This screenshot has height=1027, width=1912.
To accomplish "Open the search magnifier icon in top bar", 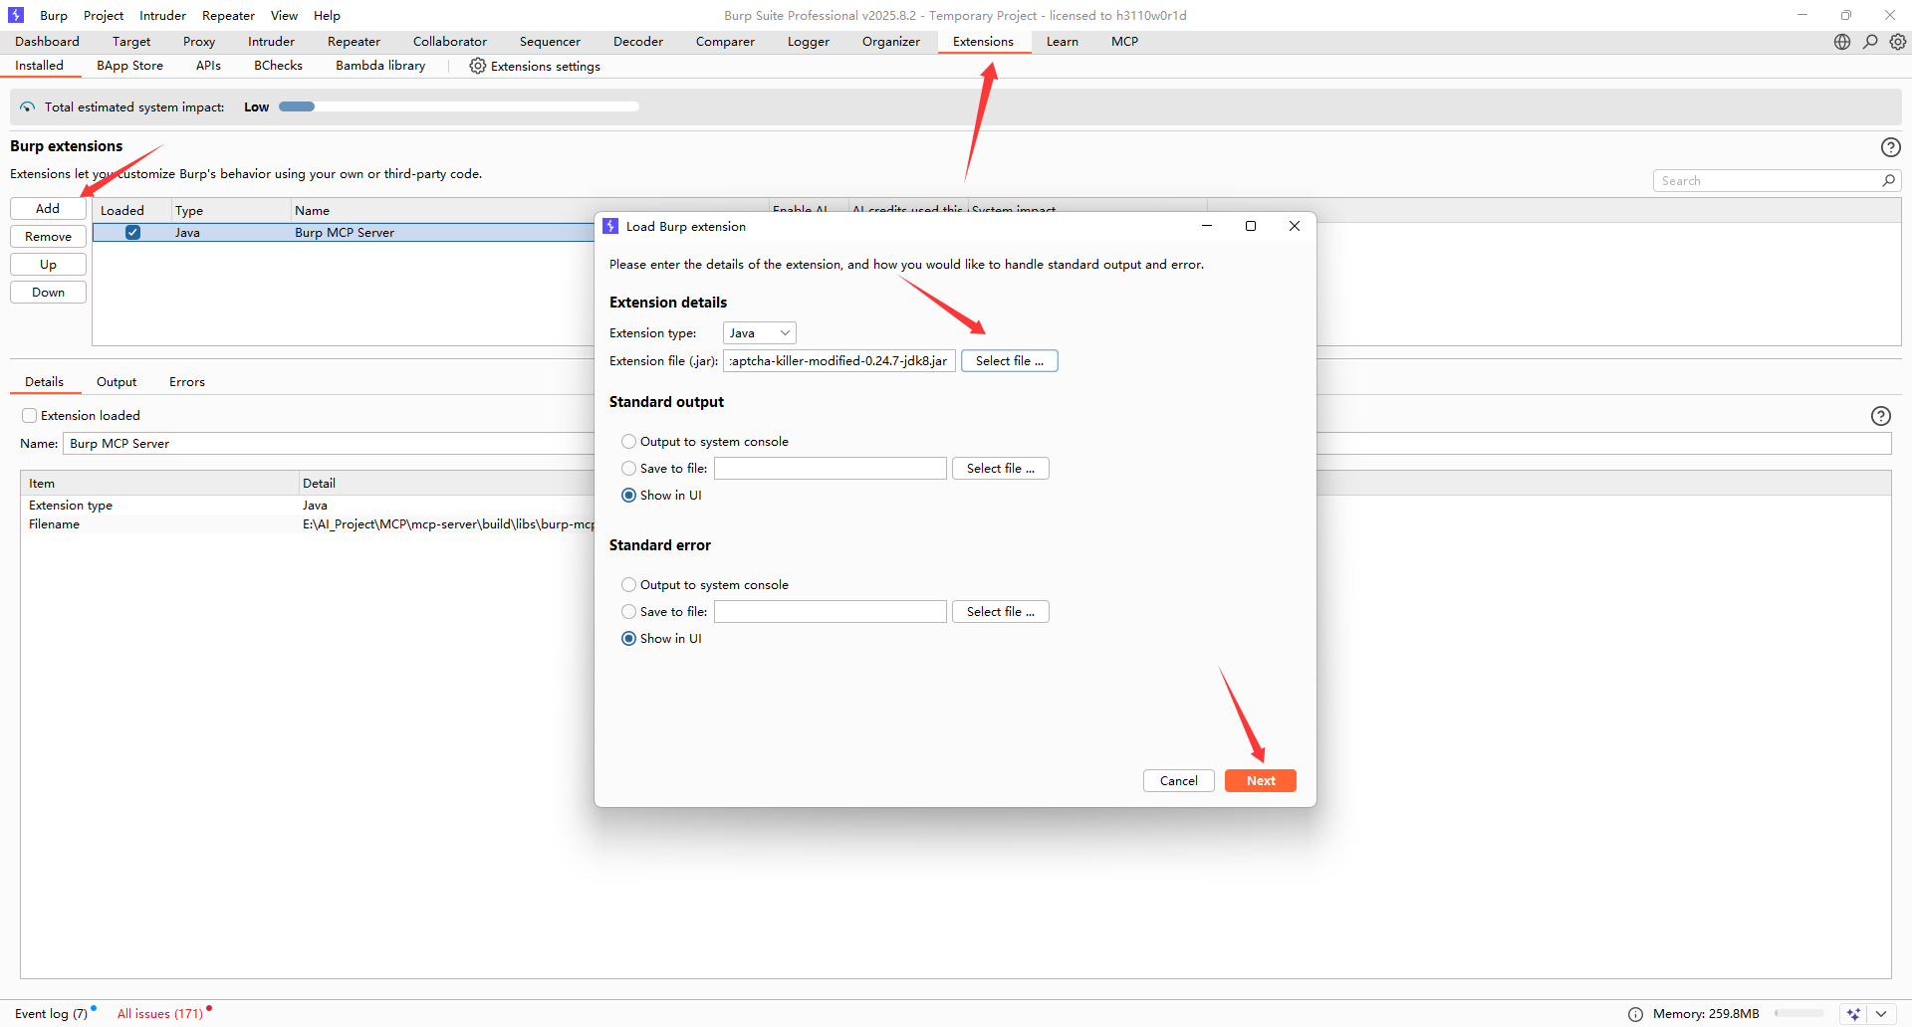I will pyautogui.click(x=1870, y=42).
